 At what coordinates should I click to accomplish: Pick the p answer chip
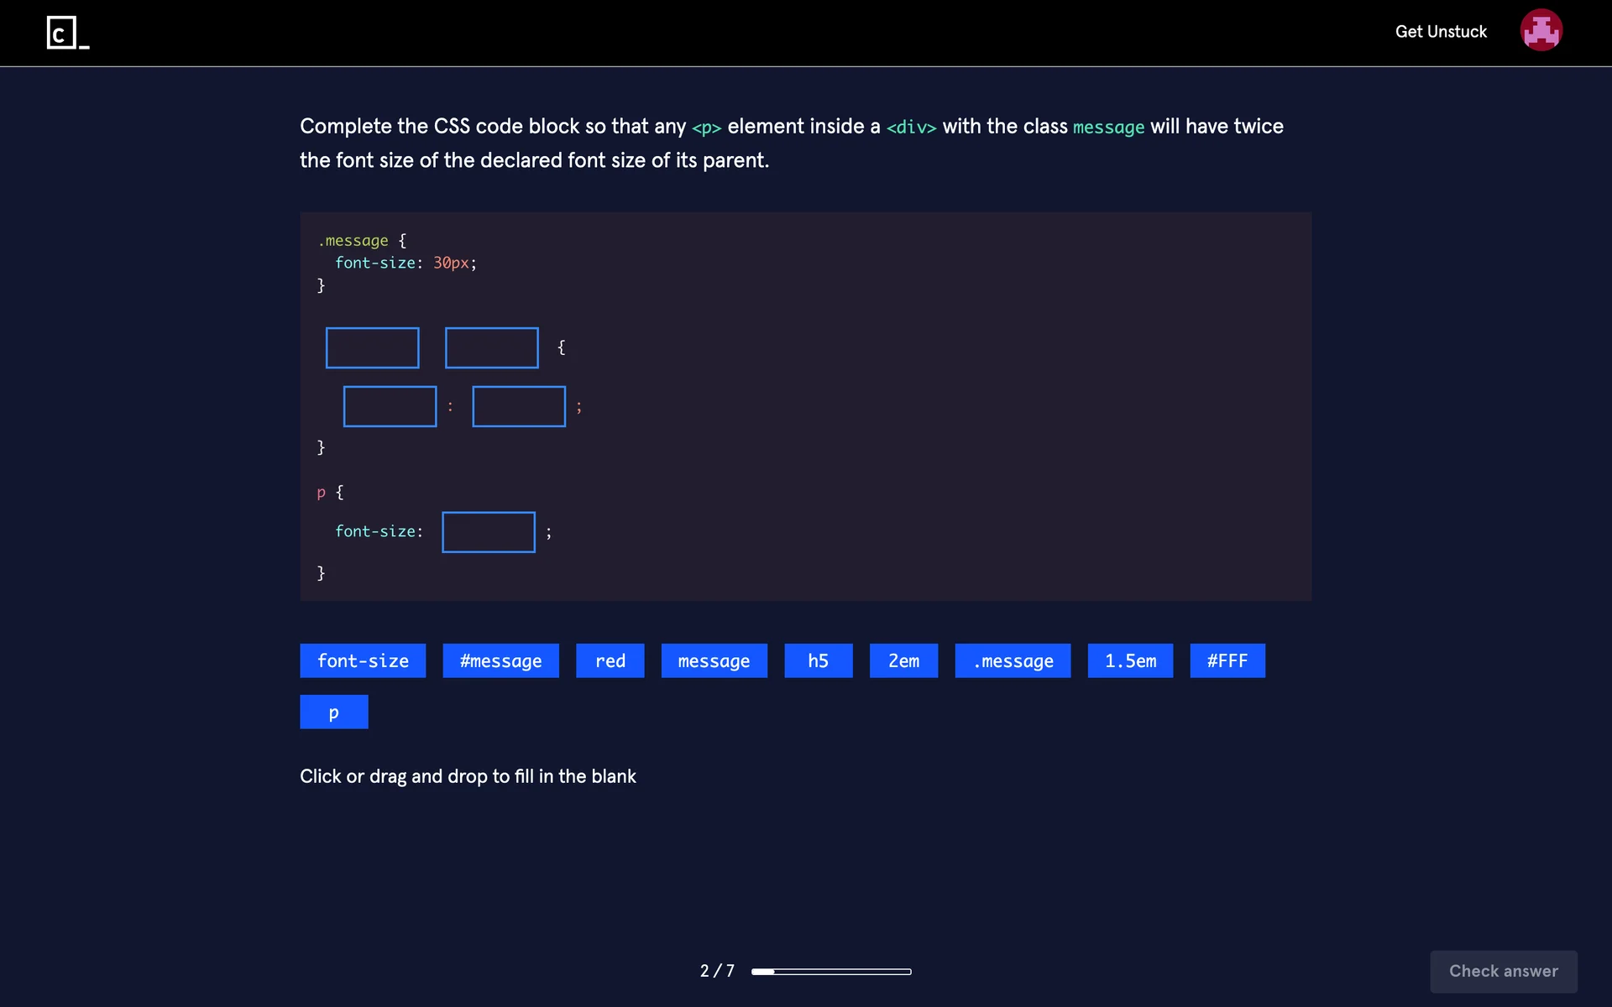pyautogui.click(x=333, y=712)
